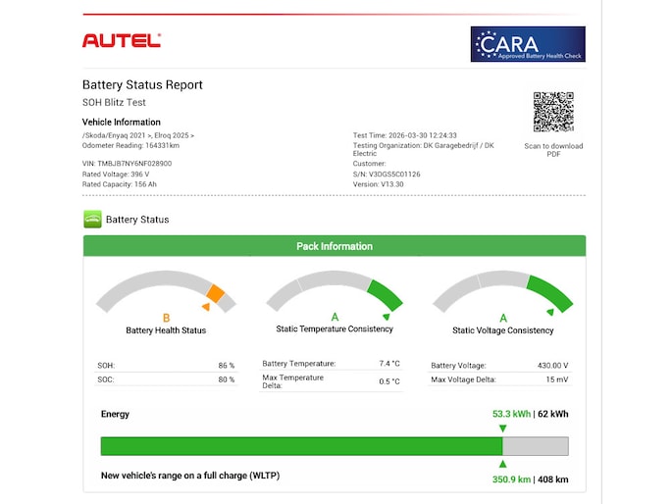Click the Autel logo

point(121,40)
